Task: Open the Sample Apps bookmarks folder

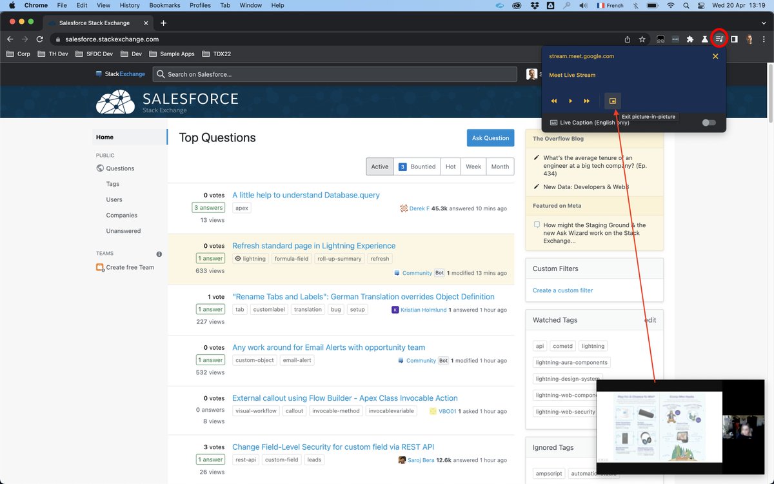Action: tap(172, 54)
